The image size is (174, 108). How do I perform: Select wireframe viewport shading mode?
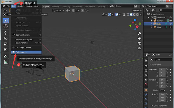[x=128, y=15]
